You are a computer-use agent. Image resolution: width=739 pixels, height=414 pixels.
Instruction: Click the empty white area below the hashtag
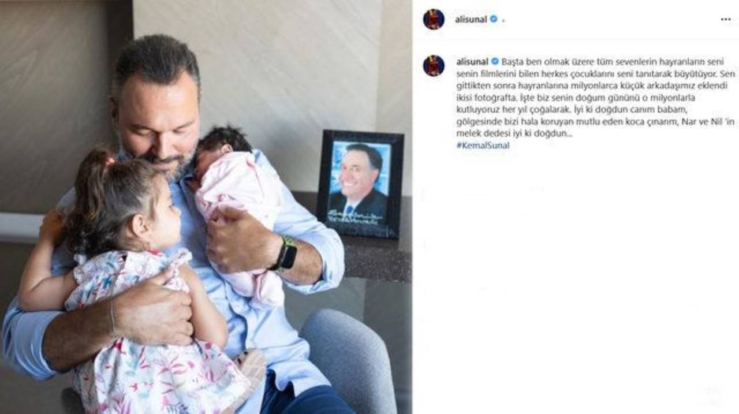pos(576,277)
